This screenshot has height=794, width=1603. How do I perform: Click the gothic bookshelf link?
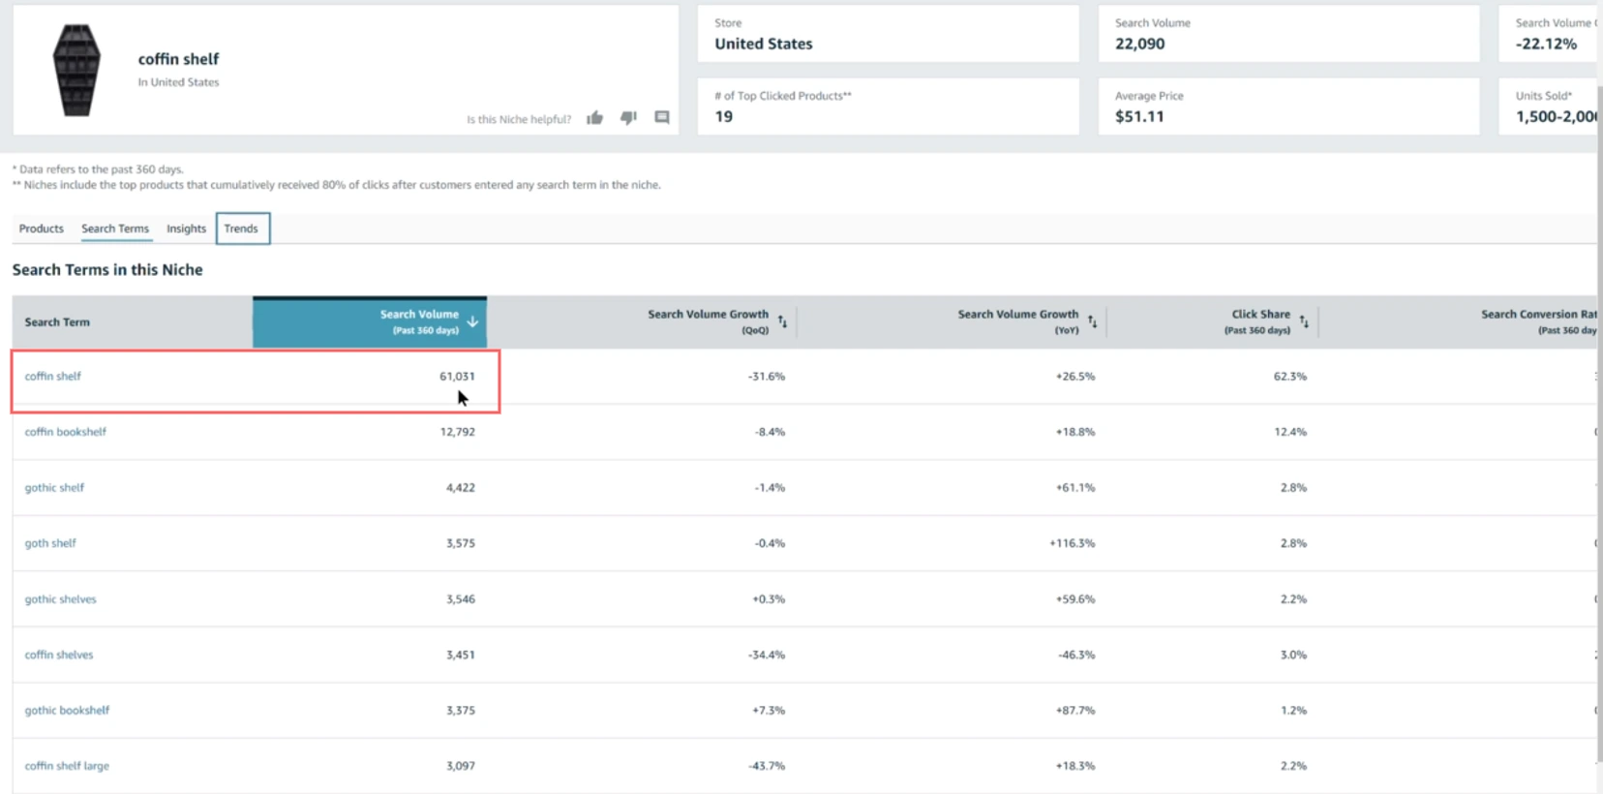68,710
